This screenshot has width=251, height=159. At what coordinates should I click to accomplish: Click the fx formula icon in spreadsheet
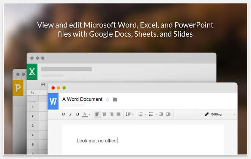pos(33,93)
